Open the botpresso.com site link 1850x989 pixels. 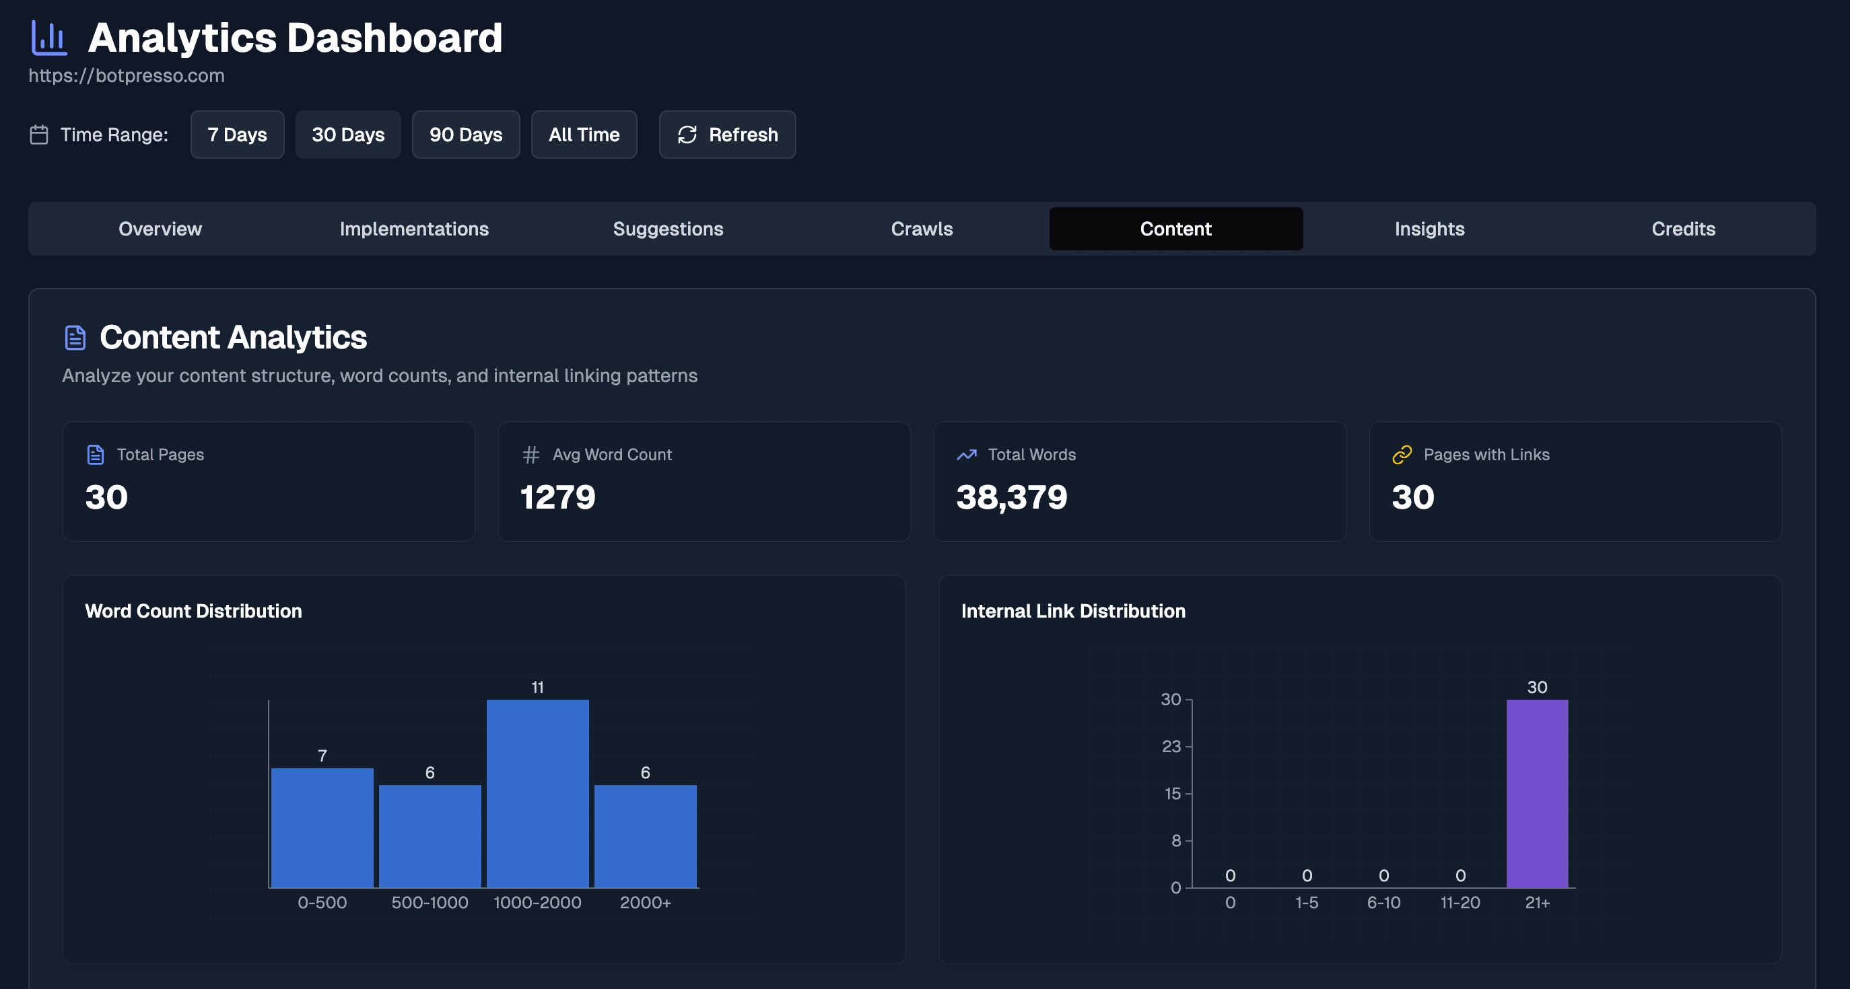(x=127, y=75)
